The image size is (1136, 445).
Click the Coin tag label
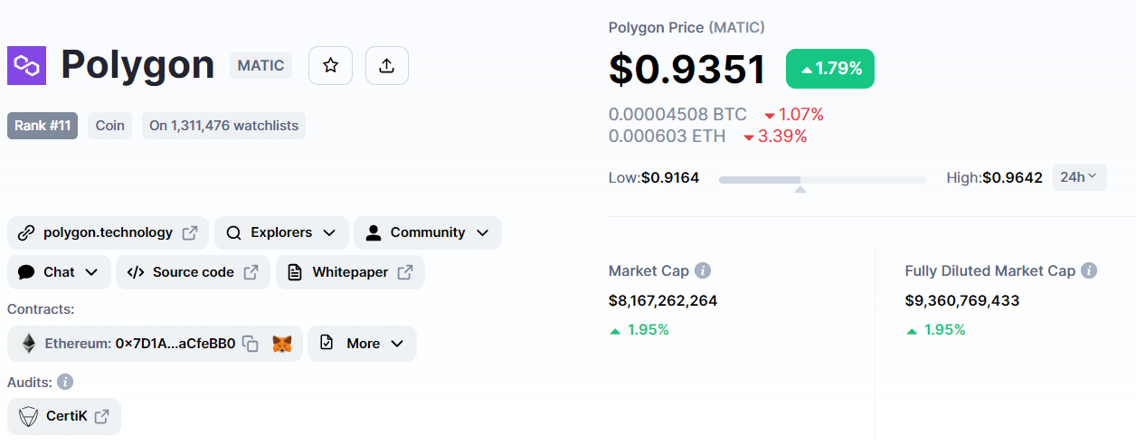(x=110, y=126)
